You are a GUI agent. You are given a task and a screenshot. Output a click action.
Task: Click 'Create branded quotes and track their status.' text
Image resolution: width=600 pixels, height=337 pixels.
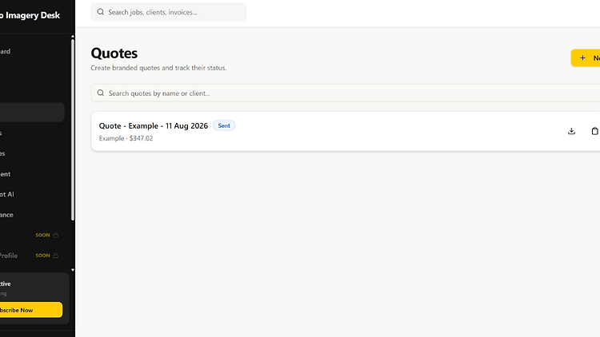[158, 68]
